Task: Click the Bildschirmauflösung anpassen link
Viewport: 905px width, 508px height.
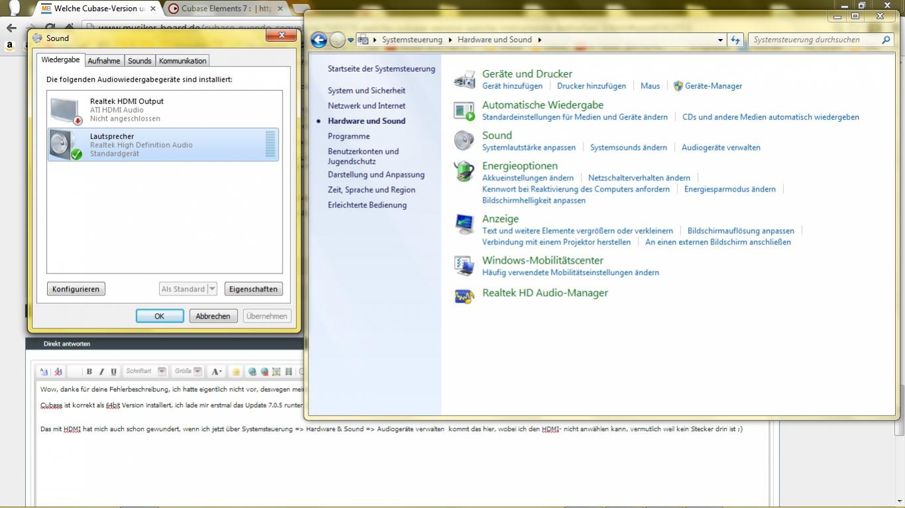Action: pyautogui.click(x=741, y=231)
